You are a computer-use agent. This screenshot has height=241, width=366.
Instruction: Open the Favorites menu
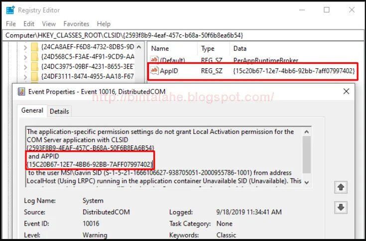point(76,24)
